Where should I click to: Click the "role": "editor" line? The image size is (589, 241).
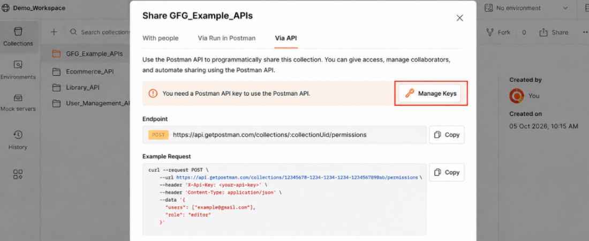[188, 215]
